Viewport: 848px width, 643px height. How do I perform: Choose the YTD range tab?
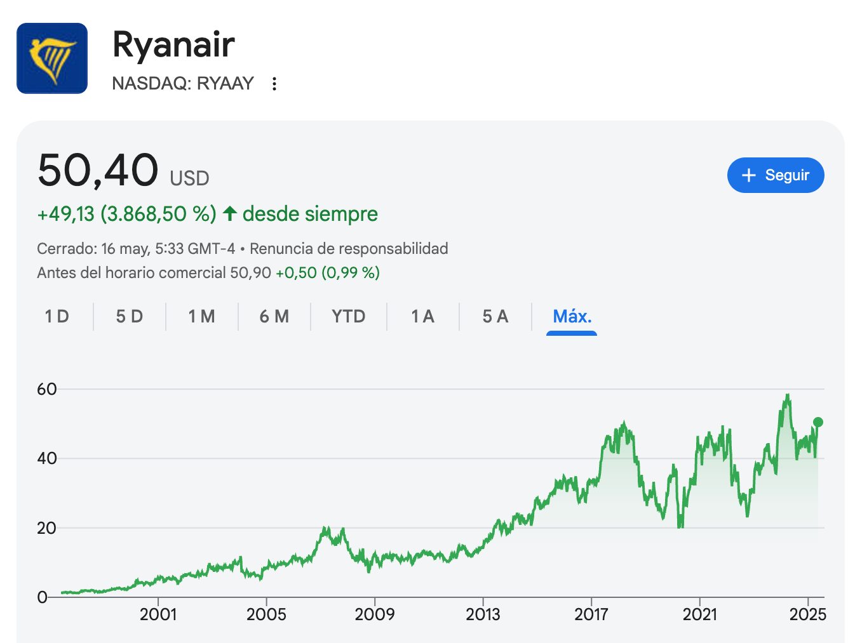[349, 316]
